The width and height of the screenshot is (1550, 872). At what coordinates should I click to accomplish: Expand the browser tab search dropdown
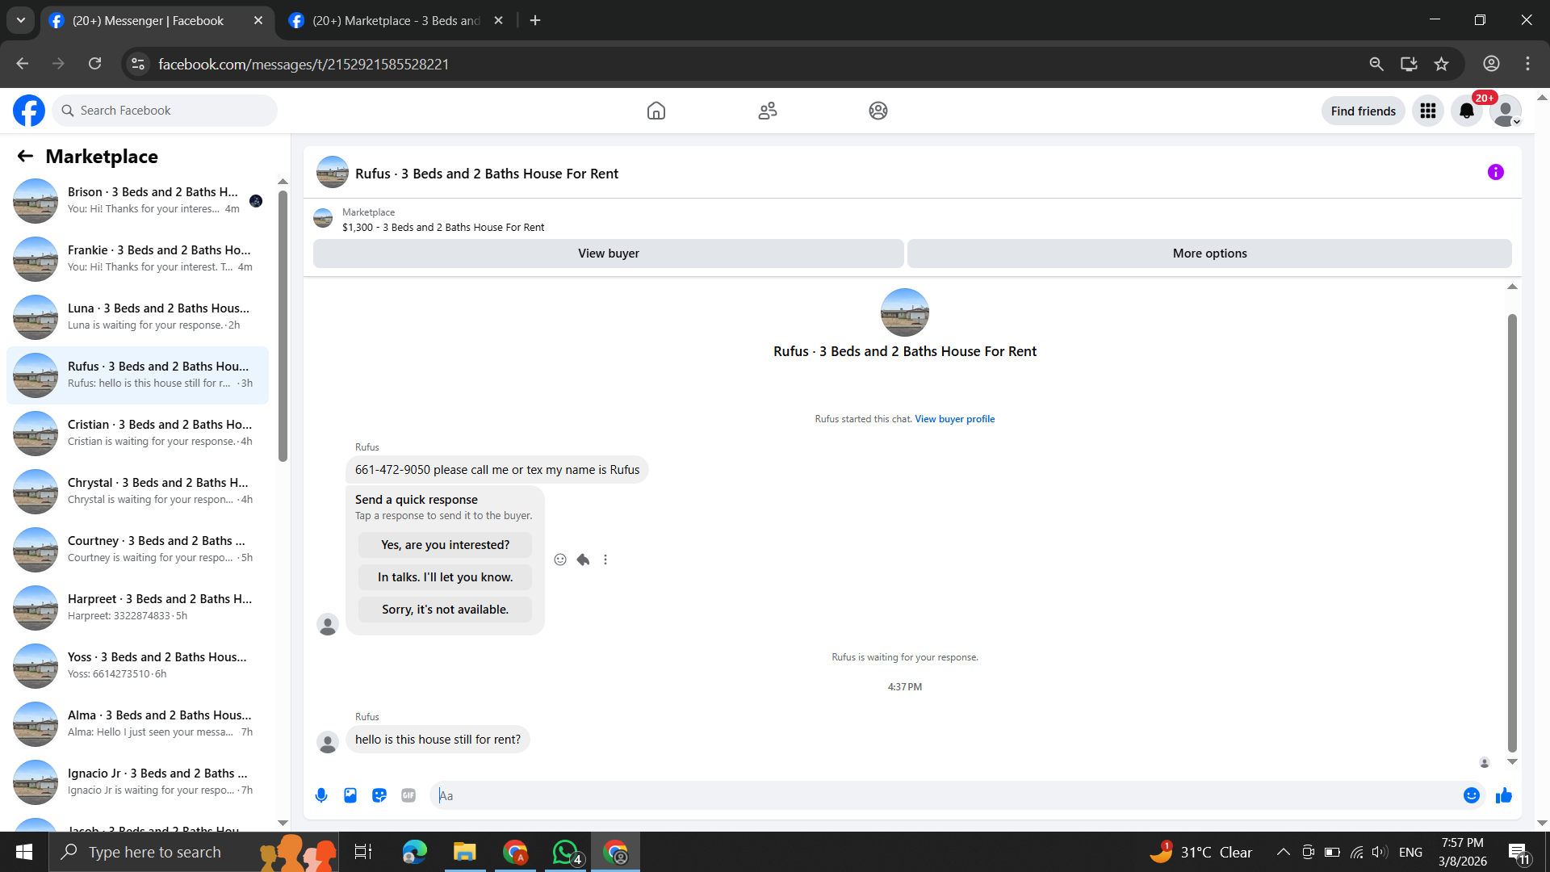click(x=21, y=20)
